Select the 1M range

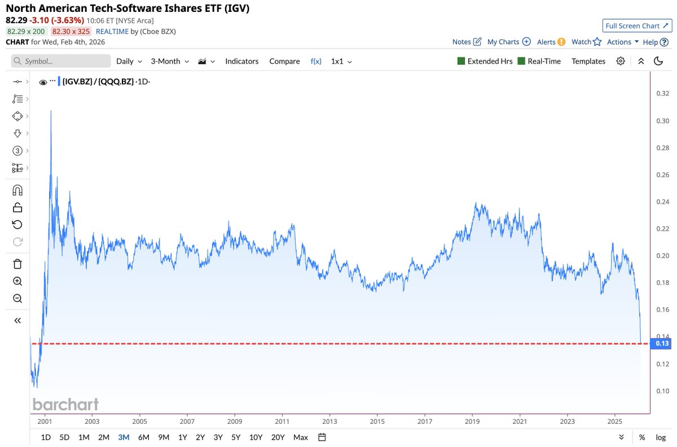tap(83, 437)
